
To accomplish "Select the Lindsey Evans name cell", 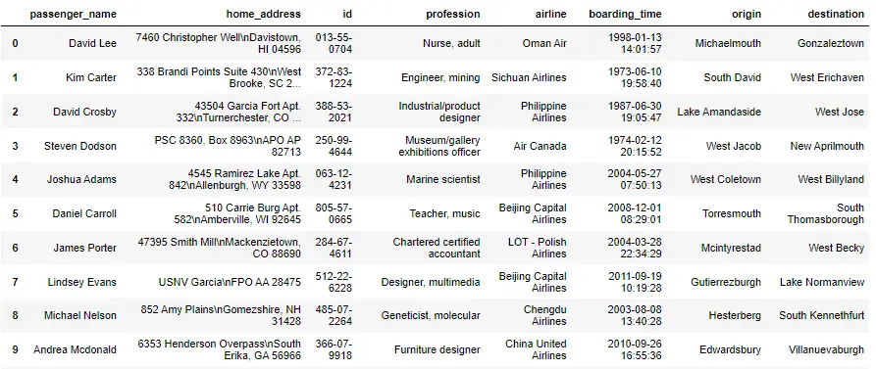I will pyautogui.click(x=82, y=282).
